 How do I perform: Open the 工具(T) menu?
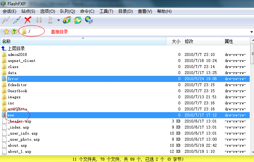pos(106,11)
